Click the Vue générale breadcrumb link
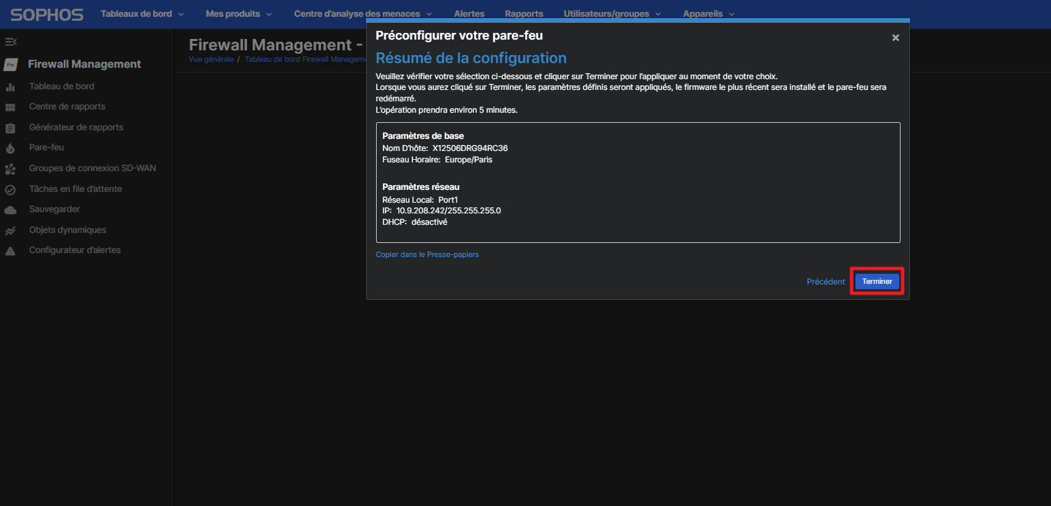 pos(212,59)
